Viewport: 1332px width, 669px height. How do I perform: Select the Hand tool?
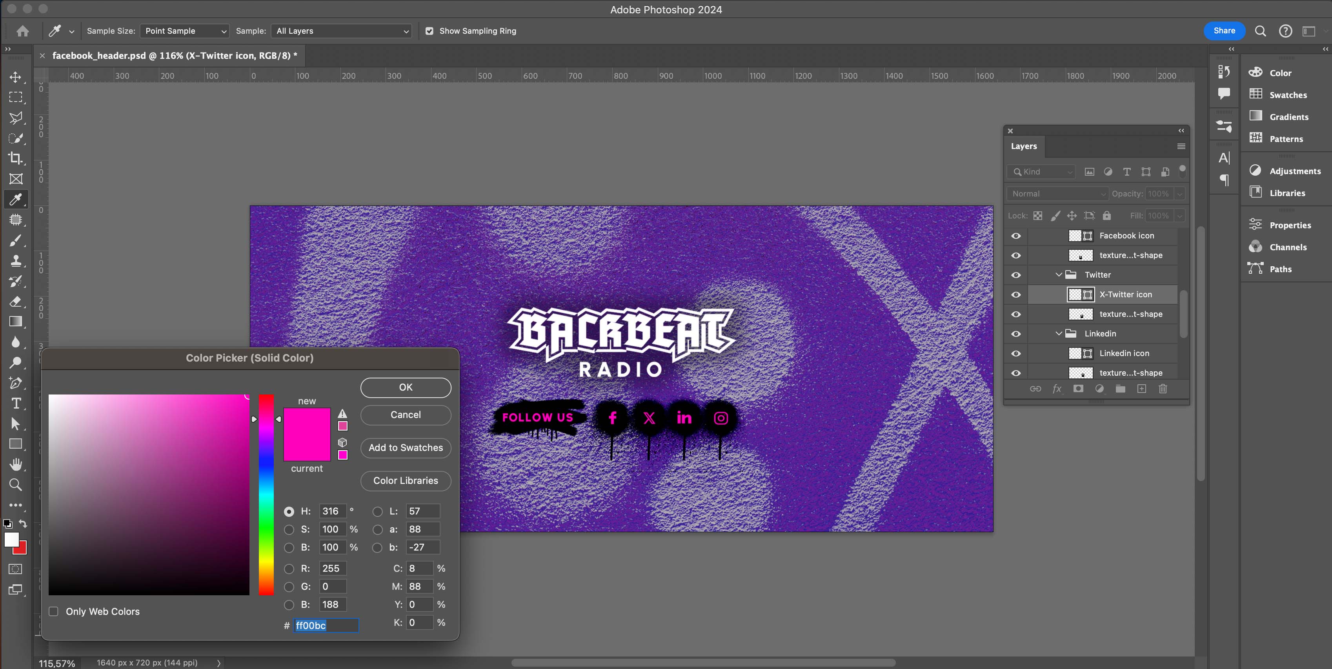pyautogui.click(x=16, y=464)
